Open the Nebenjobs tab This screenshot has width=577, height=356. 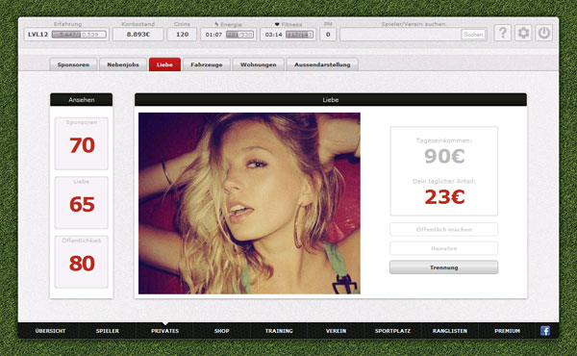pos(123,64)
